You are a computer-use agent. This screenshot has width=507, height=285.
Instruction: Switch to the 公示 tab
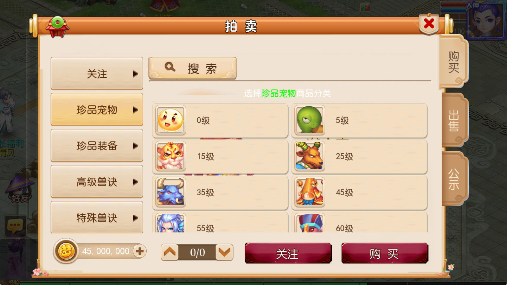[x=454, y=179]
